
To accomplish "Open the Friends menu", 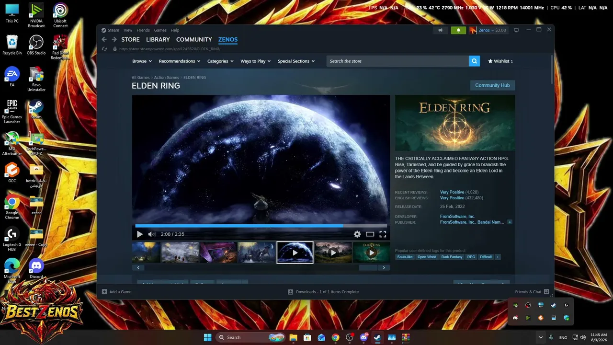I will (143, 30).
